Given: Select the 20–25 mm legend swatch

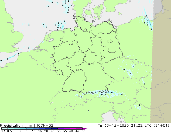Looking at the screenshot, I should [x=48, y=128].
